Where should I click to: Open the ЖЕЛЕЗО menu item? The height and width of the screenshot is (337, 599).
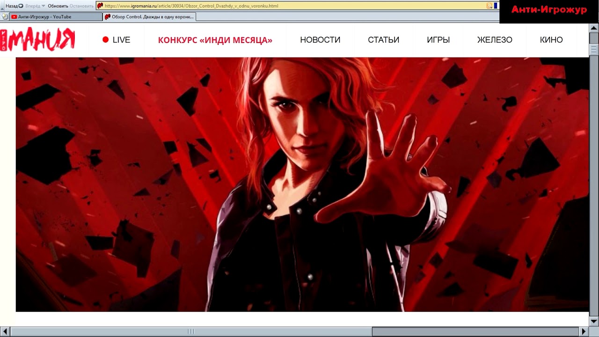(495, 40)
